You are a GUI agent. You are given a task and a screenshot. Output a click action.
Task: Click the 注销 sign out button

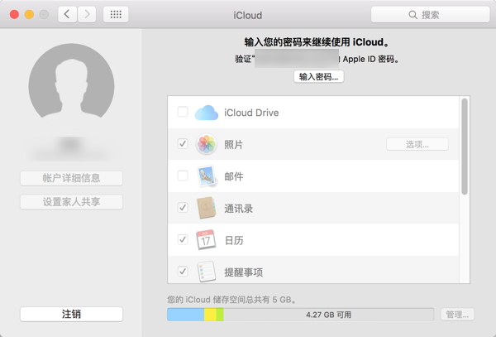(71, 315)
